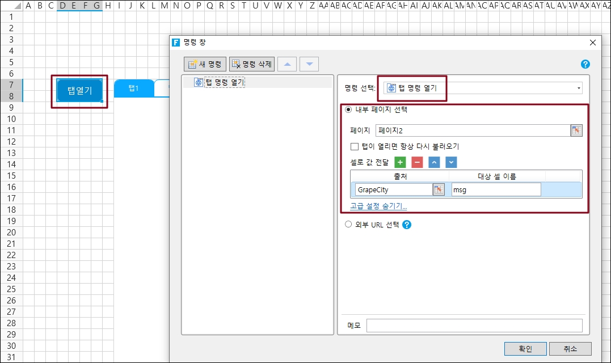Click the 메모 text field
This screenshot has height=363, width=611.
pyautogui.click(x=474, y=326)
